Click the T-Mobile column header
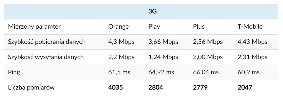 [250, 27]
